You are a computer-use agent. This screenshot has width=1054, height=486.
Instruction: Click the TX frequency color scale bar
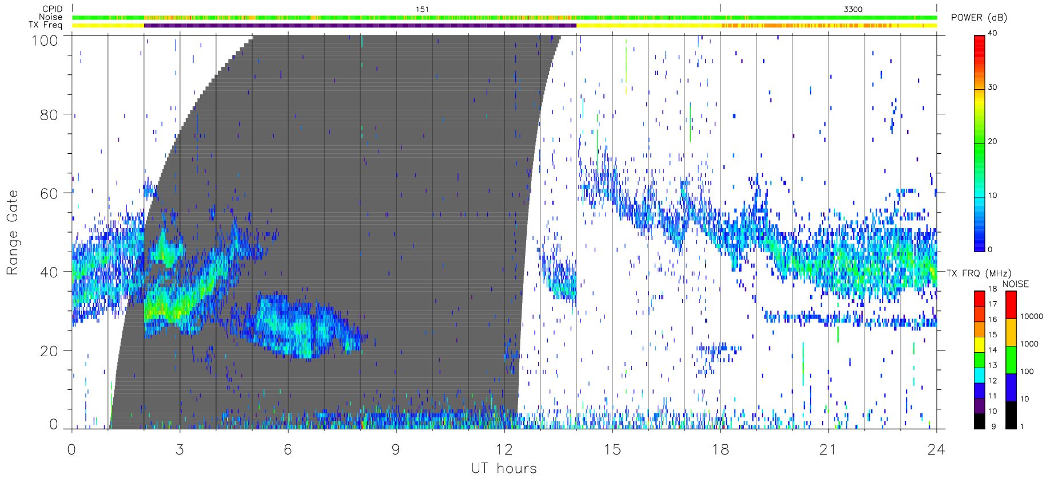coord(980,360)
